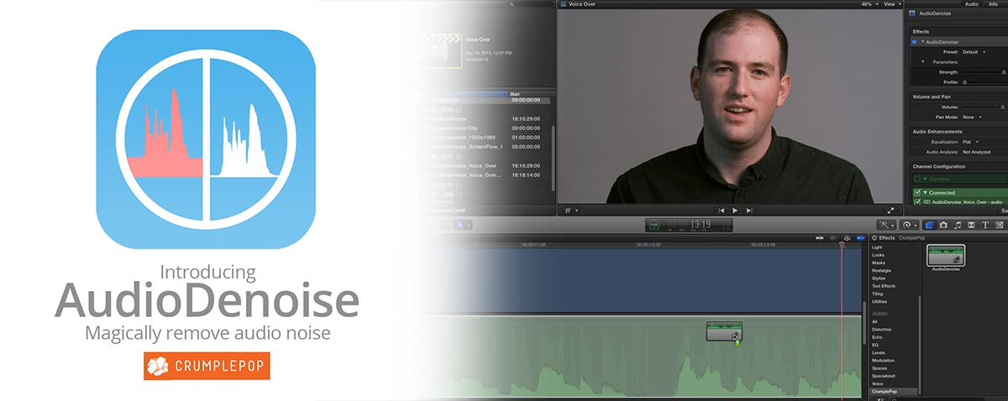1008x401 pixels.
Task: Collapse the AudioDenoise effect disclosure triangle
Action: click(923, 41)
